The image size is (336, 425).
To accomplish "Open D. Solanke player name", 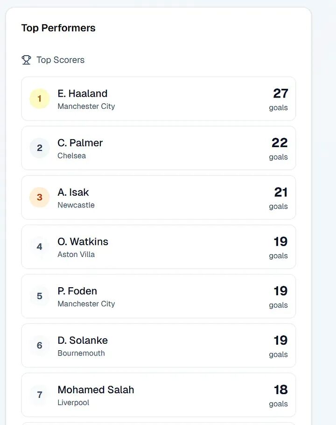I will tap(83, 340).
